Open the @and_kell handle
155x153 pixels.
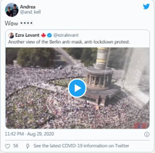30,12
